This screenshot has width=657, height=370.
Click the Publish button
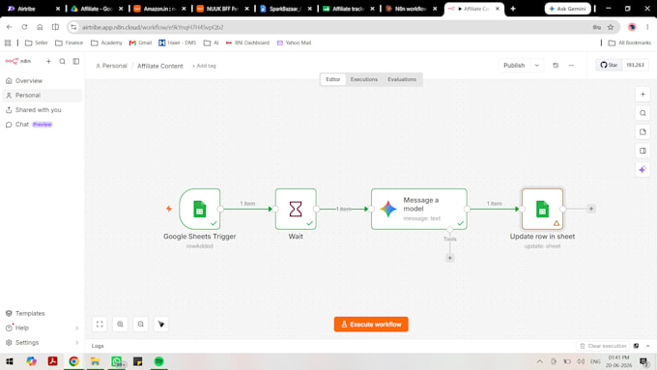[x=514, y=66]
